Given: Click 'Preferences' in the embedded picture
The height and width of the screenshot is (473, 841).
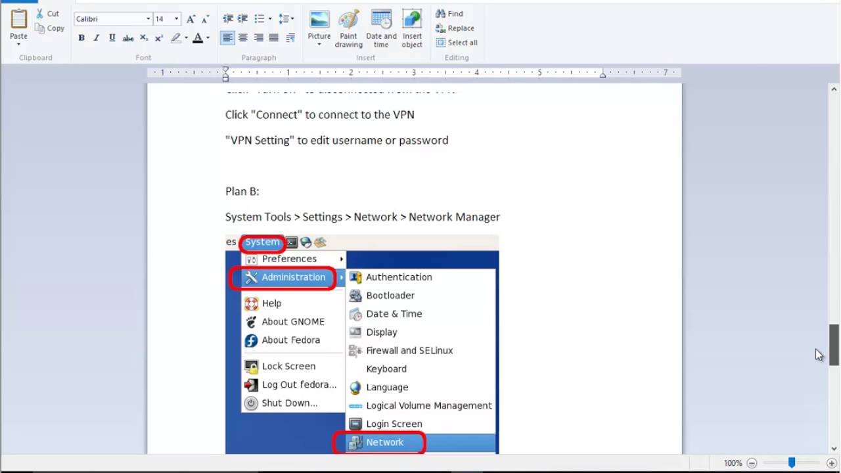Looking at the screenshot, I should [289, 259].
